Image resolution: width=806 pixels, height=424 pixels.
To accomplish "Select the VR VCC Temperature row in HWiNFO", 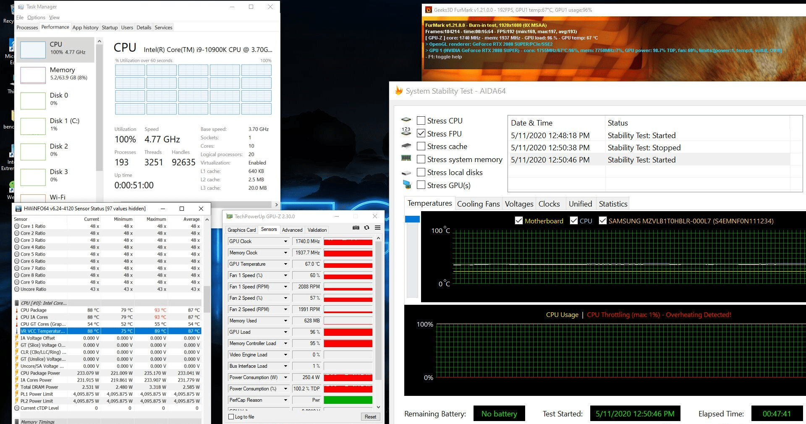I will [x=107, y=331].
